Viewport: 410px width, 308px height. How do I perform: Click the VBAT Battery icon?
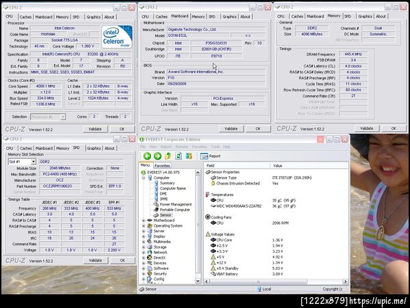coord(213,274)
